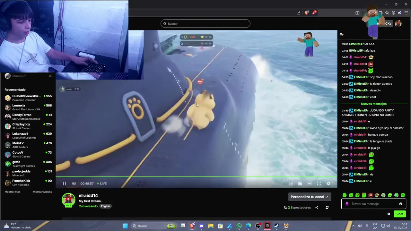
Task: Open Lokonazo1 recommended channel
Action: tap(28, 135)
